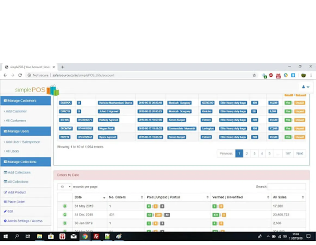Image resolution: width=316 pixels, height=245 pixels.
Task: Open Microsoft Store from taskbar
Action: tap(51, 237)
